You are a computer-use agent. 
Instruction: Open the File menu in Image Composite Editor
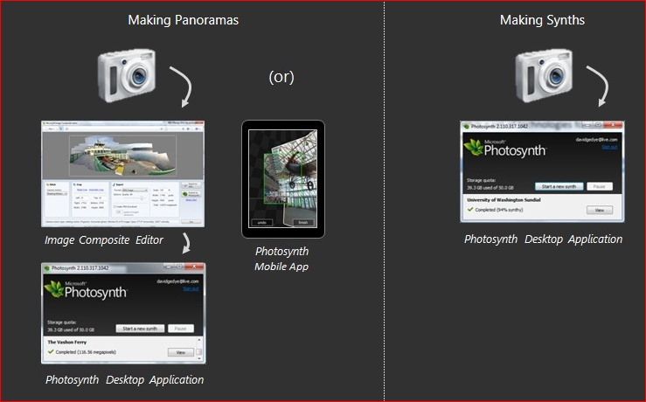tap(50, 129)
